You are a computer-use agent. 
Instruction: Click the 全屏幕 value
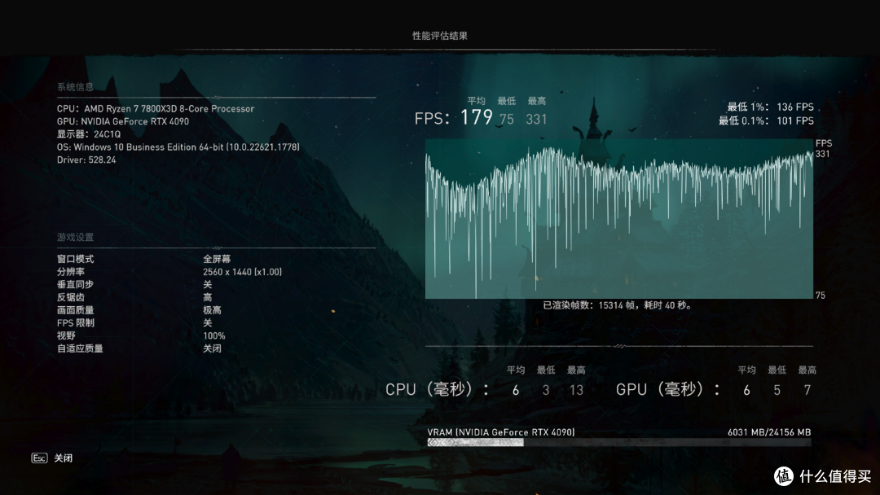(217, 259)
